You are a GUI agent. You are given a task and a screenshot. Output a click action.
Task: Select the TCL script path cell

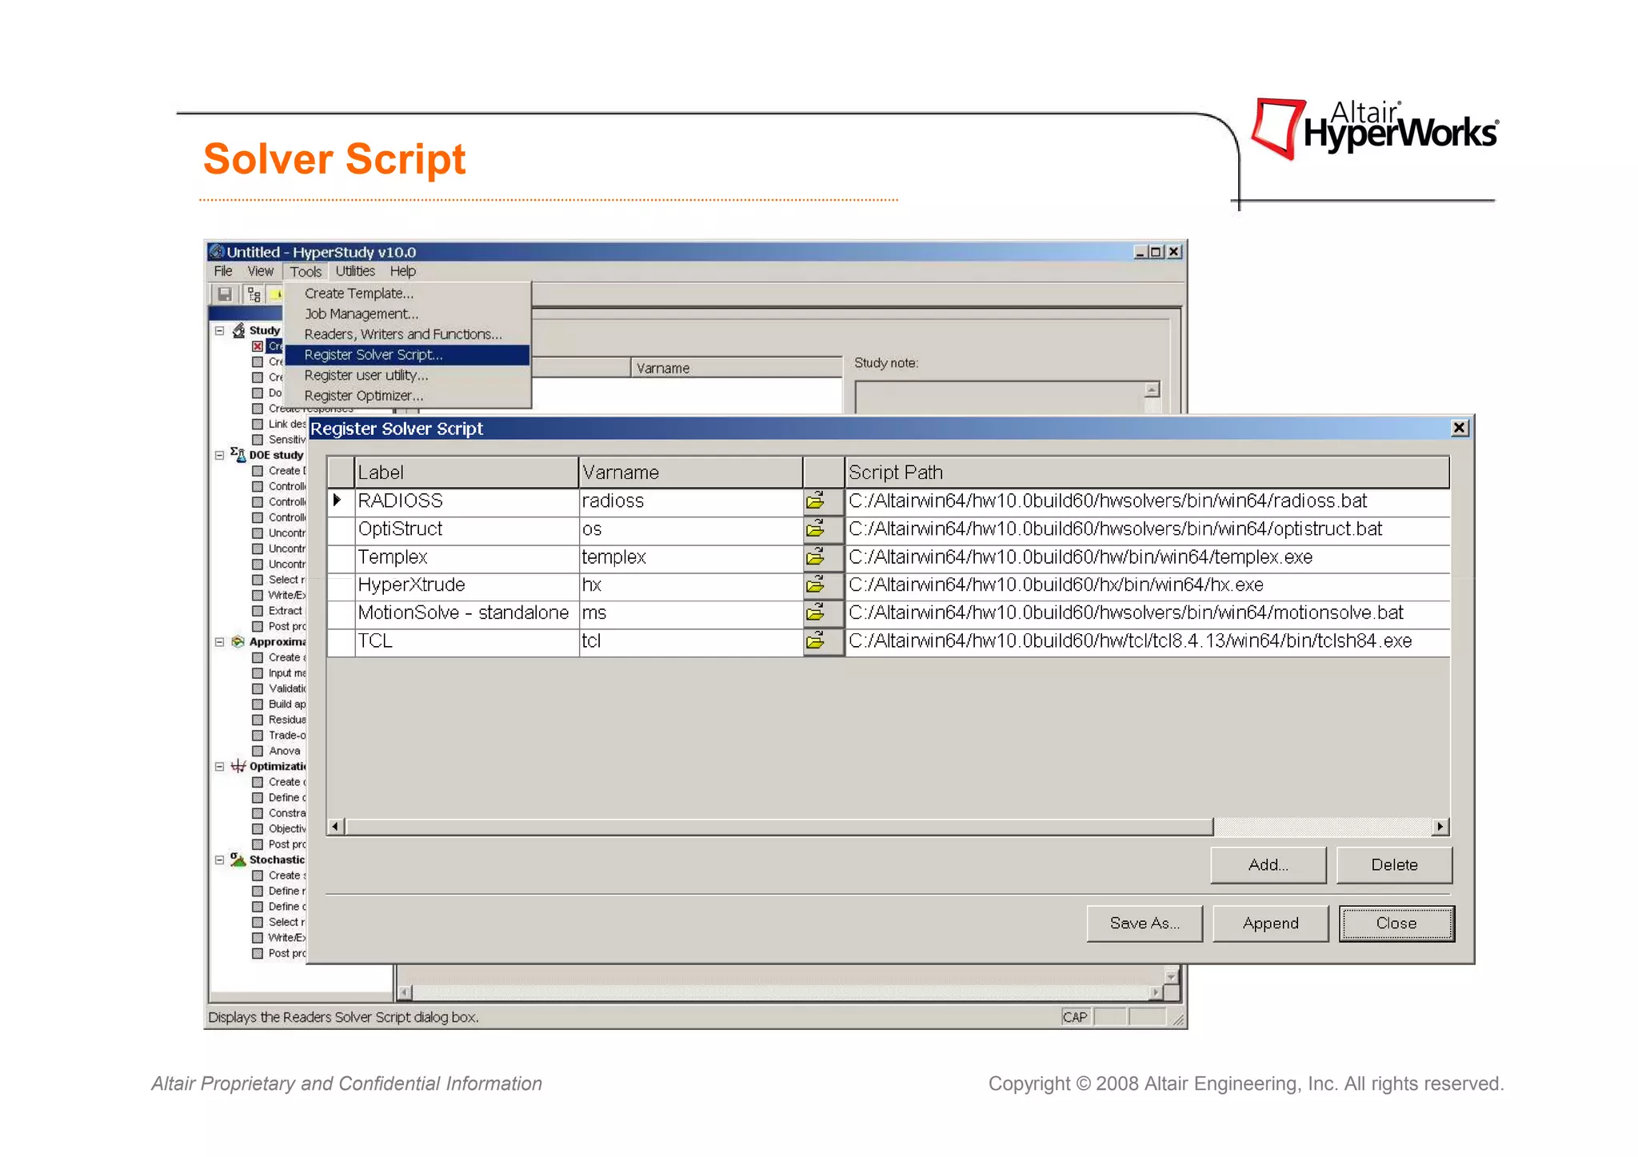1147,641
